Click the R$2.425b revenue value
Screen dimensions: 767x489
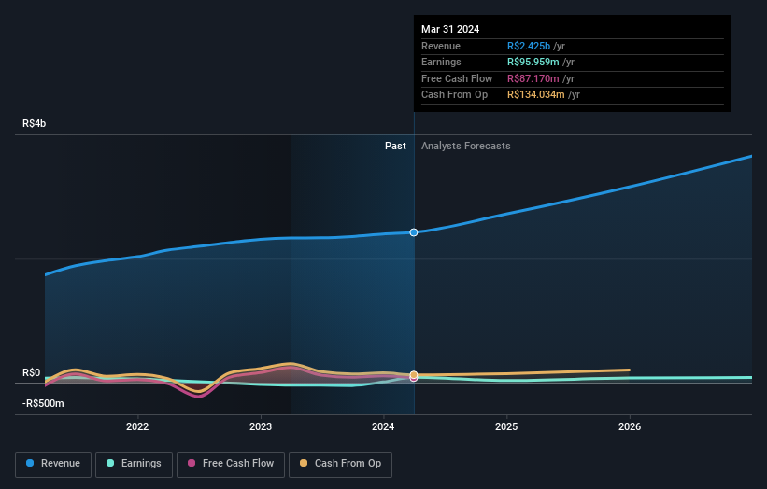(528, 46)
